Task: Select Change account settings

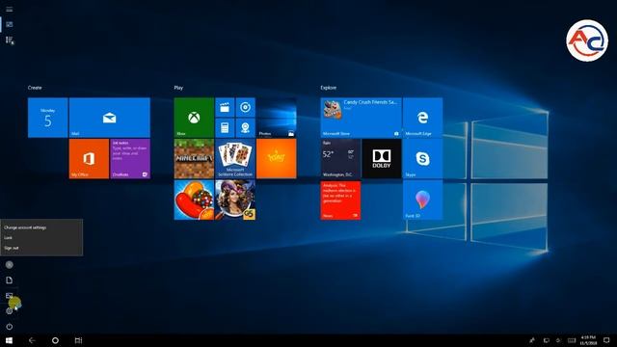Action: [41, 227]
